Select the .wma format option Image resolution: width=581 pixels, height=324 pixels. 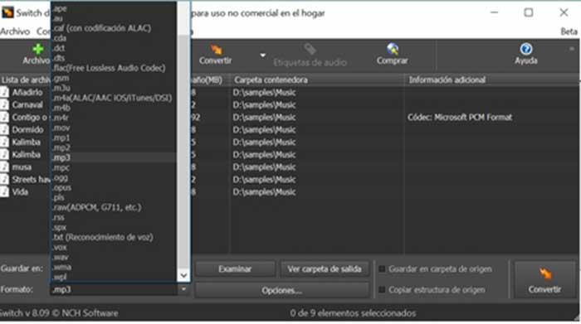(114, 267)
